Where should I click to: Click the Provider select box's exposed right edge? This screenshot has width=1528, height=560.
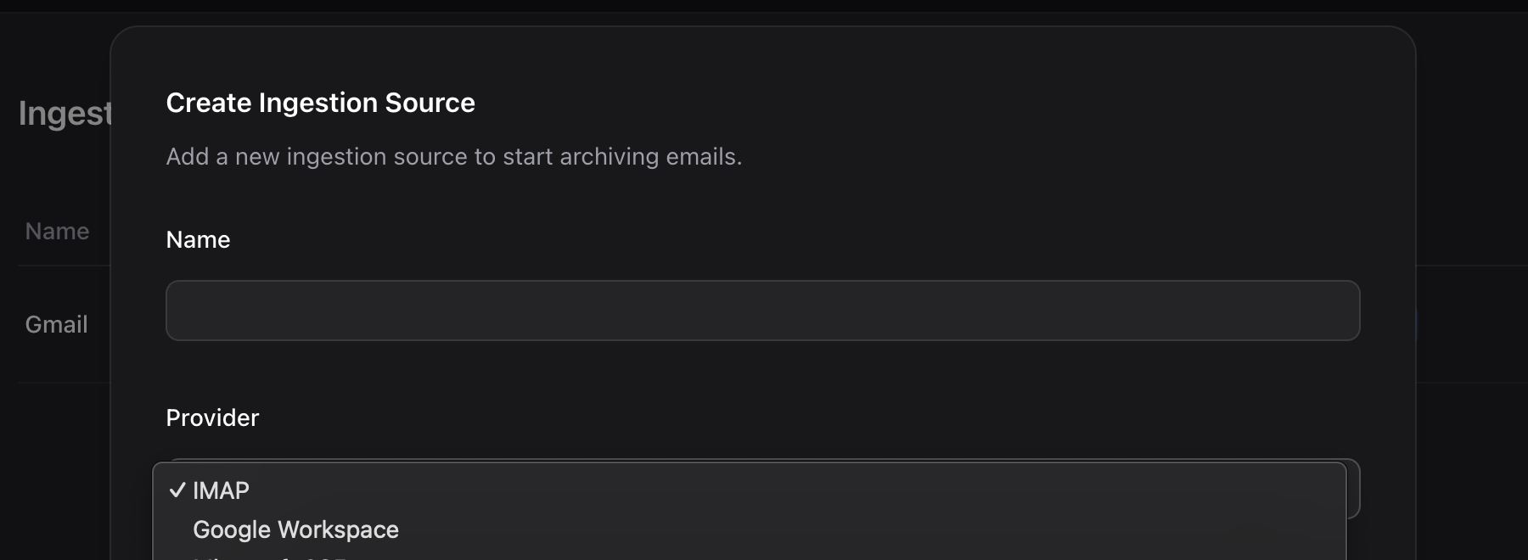point(1353,489)
